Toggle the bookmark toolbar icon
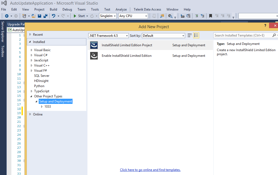 (x=210, y=16)
